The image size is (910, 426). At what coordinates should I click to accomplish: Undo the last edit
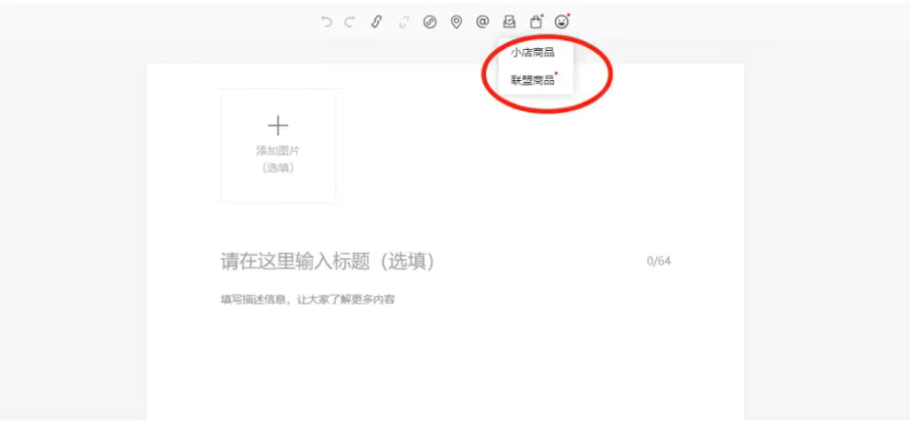pyautogui.click(x=326, y=21)
